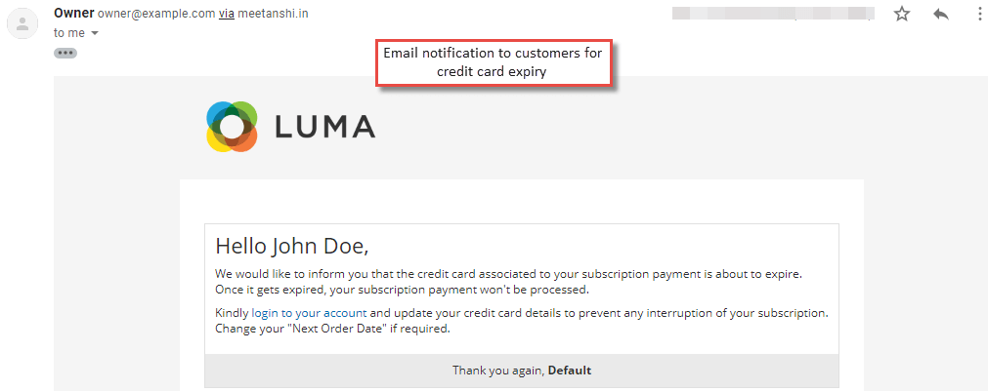This screenshot has width=988, height=391.
Task: Expand recipient details arrow beside "to me"
Action: (95, 33)
